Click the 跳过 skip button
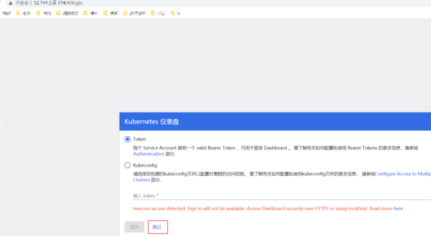Screen dimensions: 431x236 (158, 227)
